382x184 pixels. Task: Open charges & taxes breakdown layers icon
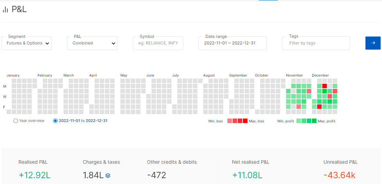(x=108, y=175)
